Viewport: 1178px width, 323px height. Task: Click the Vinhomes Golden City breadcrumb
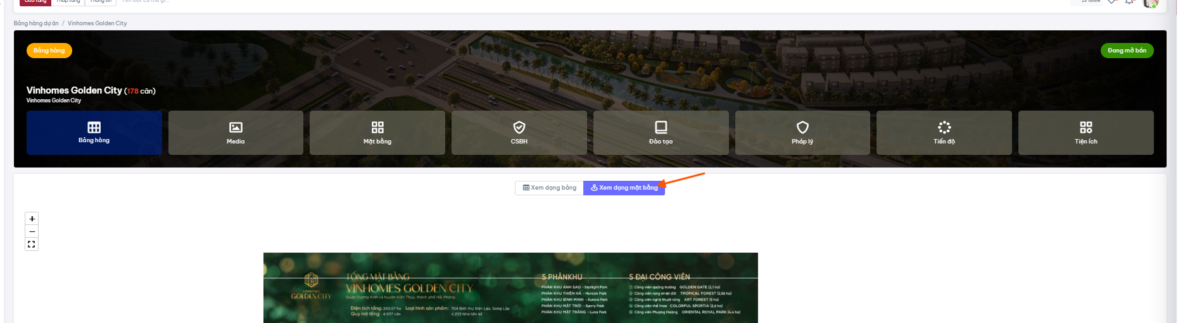click(x=98, y=23)
